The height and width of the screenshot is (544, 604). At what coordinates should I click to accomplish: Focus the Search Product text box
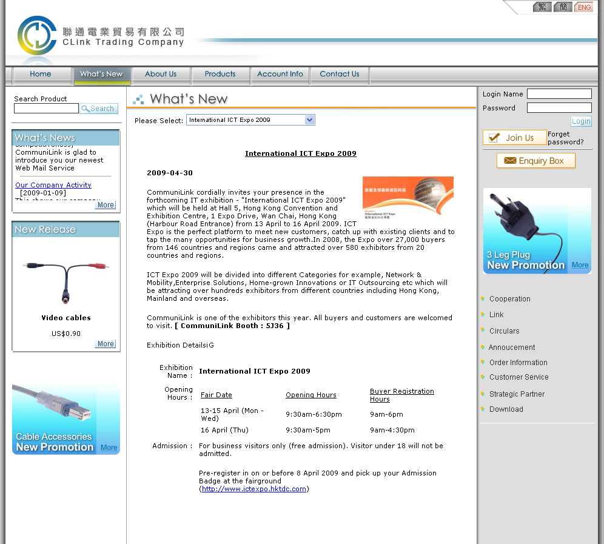[x=46, y=109]
